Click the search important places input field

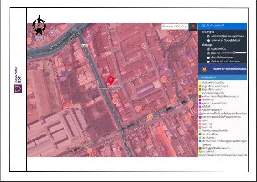point(175,26)
